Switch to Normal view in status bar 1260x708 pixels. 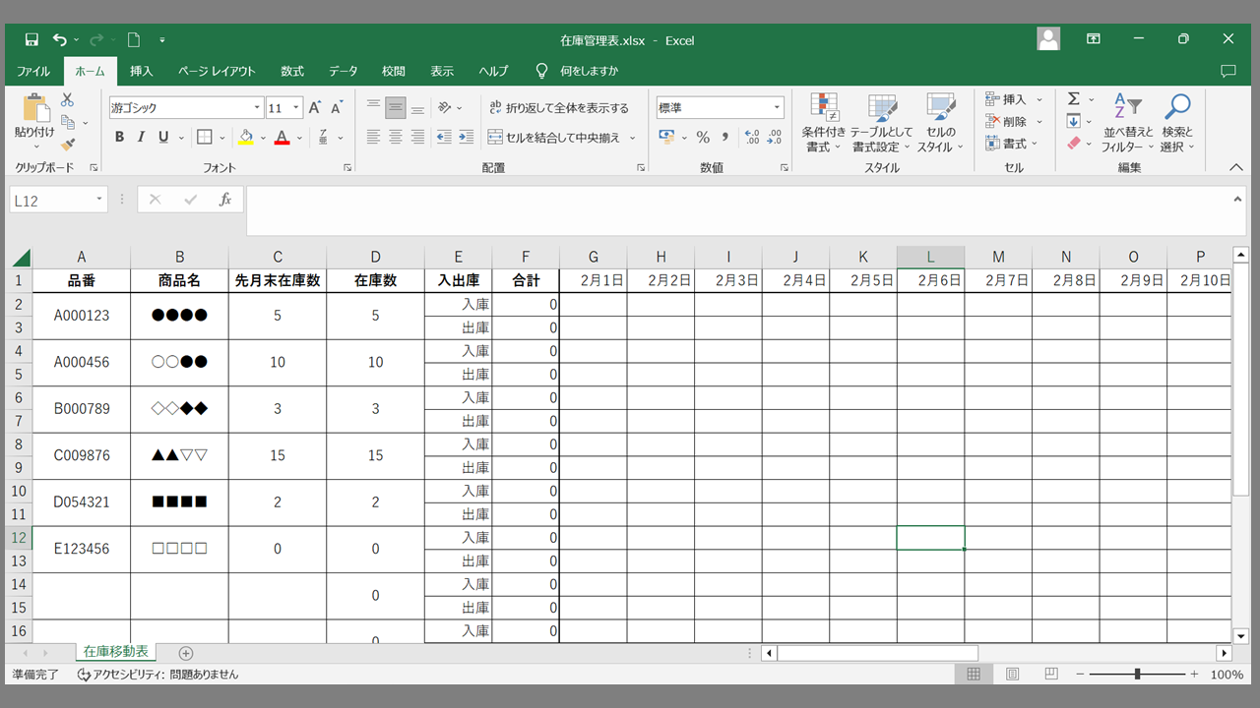pos(974,675)
